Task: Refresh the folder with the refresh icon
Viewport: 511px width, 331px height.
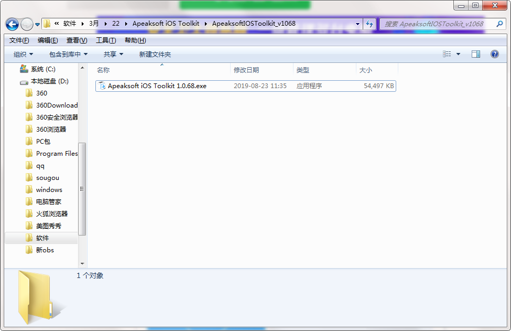Action: [369, 24]
